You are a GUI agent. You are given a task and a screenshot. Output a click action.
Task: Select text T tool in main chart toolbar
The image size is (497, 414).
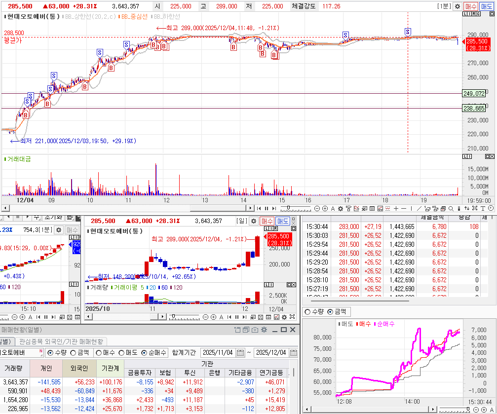(483, 209)
